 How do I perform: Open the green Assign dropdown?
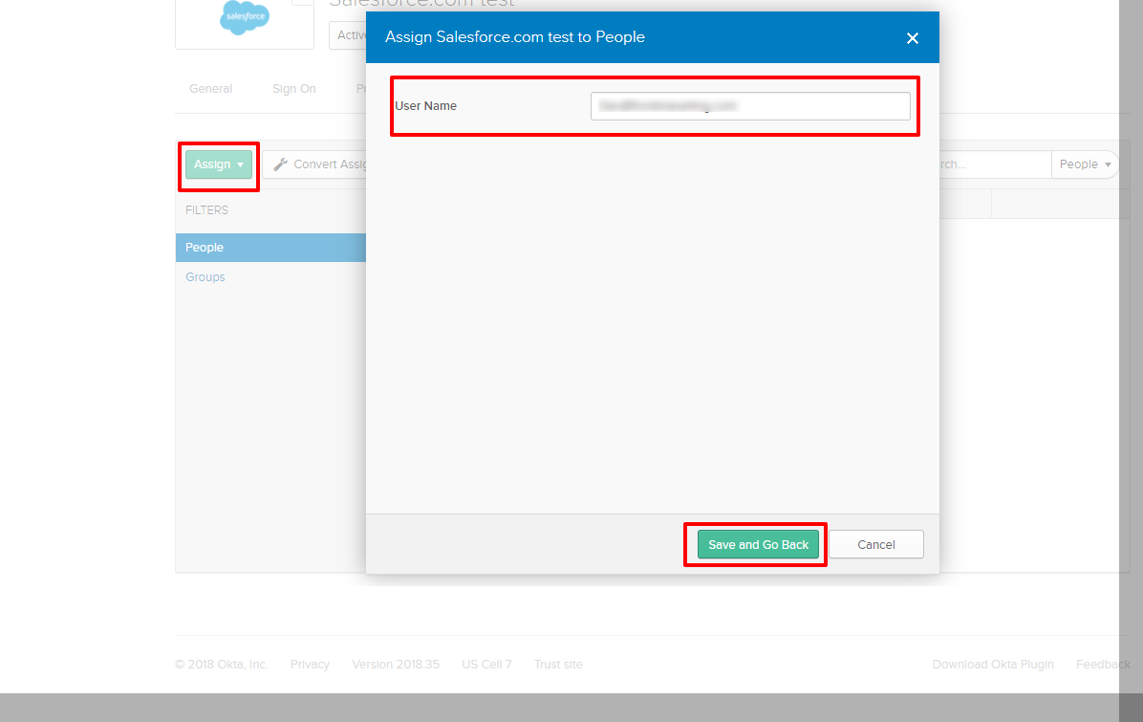[x=219, y=164]
